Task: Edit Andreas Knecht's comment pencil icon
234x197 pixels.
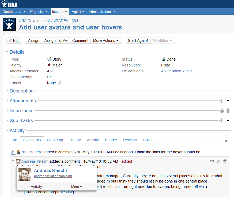Action: 218,161
